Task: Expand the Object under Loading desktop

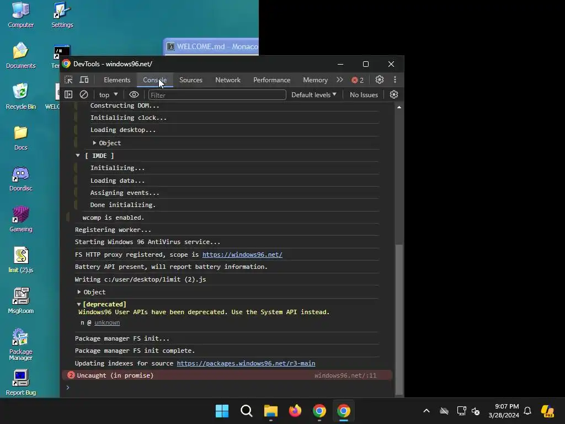Action: pos(94,143)
